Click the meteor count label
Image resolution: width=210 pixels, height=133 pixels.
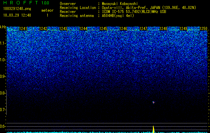coord(47,10)
